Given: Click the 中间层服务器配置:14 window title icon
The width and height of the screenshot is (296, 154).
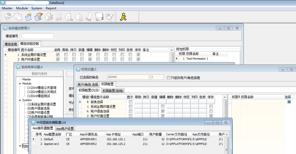Looking at the screenshot, I should [33, 122].
